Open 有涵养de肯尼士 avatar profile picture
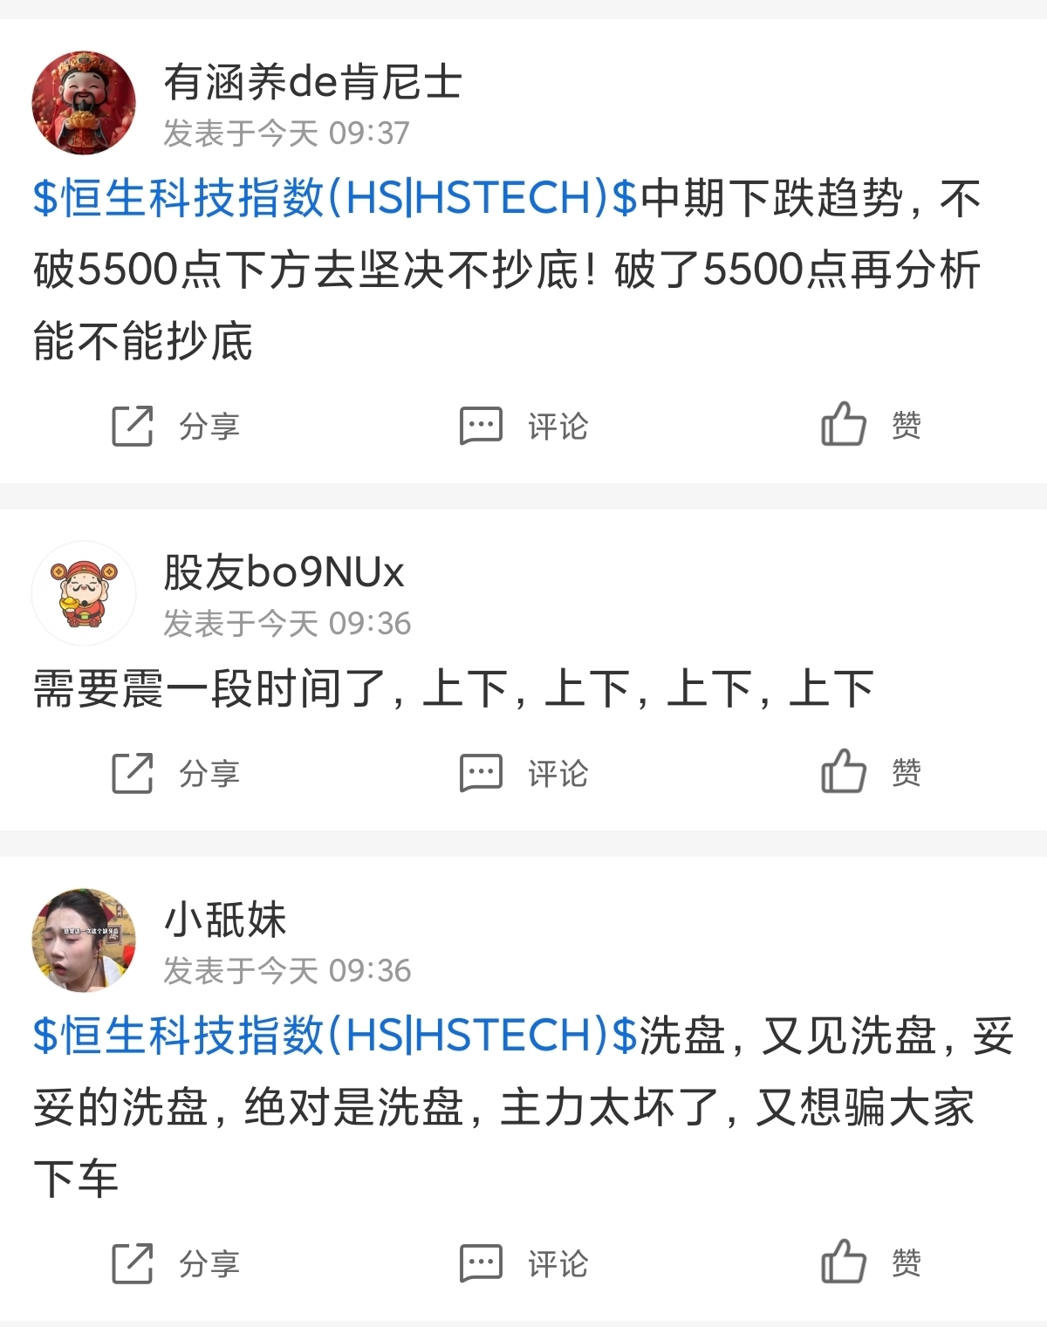This screenshot has height=1327, width=1047. 84,103
